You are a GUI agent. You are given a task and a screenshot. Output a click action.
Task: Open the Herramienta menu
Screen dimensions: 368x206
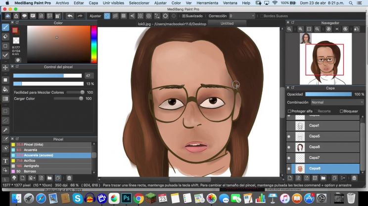coord(207,3)
